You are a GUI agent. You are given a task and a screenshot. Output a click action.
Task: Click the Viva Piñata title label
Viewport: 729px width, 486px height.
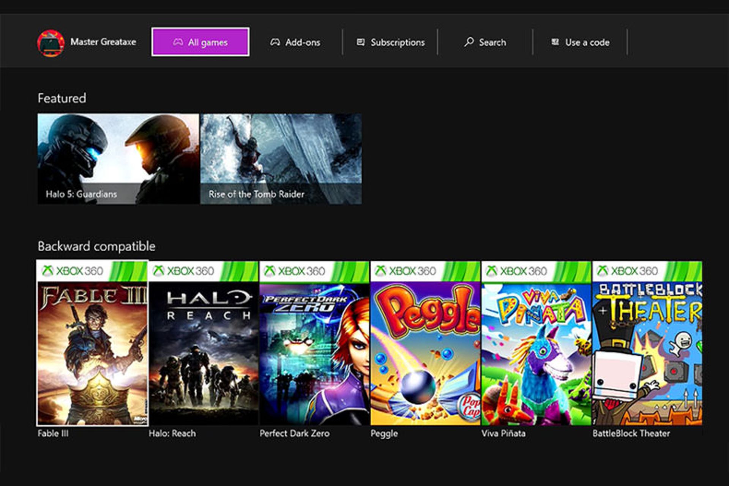tap(503, 433)
